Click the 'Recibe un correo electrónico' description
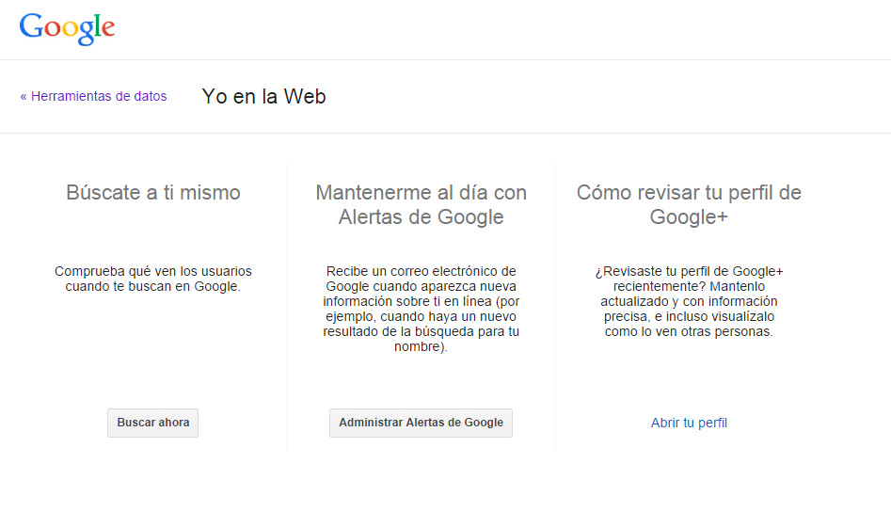Screen dimensions: 891x512 pos(422,309)
